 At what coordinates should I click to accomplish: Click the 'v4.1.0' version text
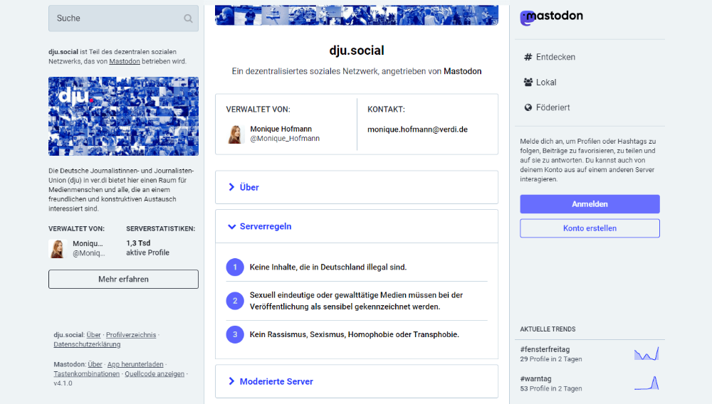[x=63, y=383]
